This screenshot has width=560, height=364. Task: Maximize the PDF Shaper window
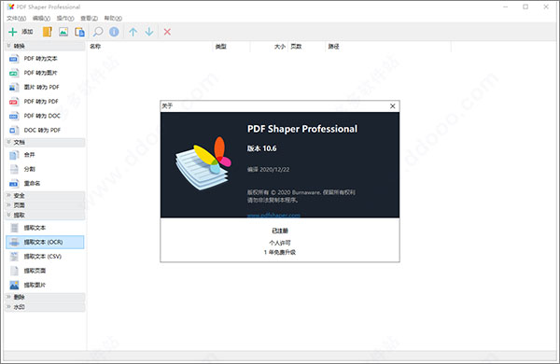[525, 7]
